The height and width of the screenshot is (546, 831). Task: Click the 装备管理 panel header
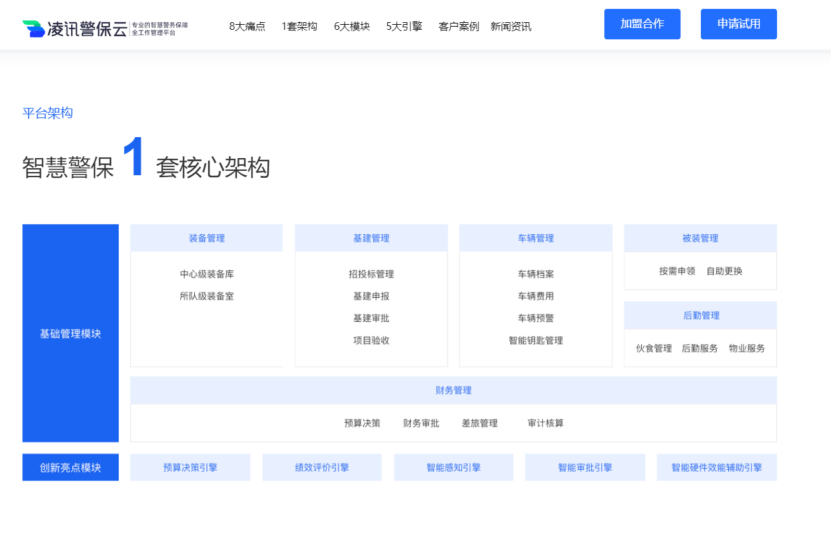coord(206,238)
